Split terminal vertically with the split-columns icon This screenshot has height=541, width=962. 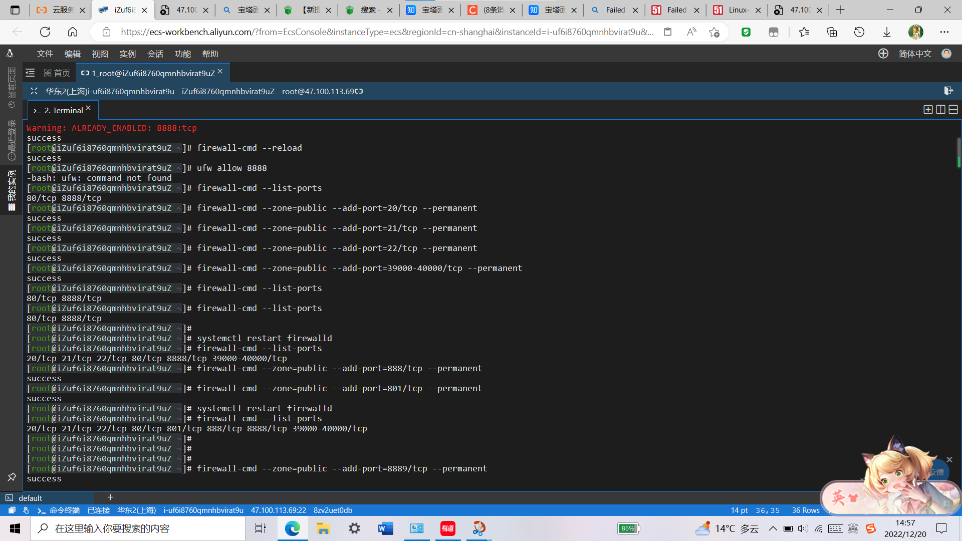coord(940,110)
